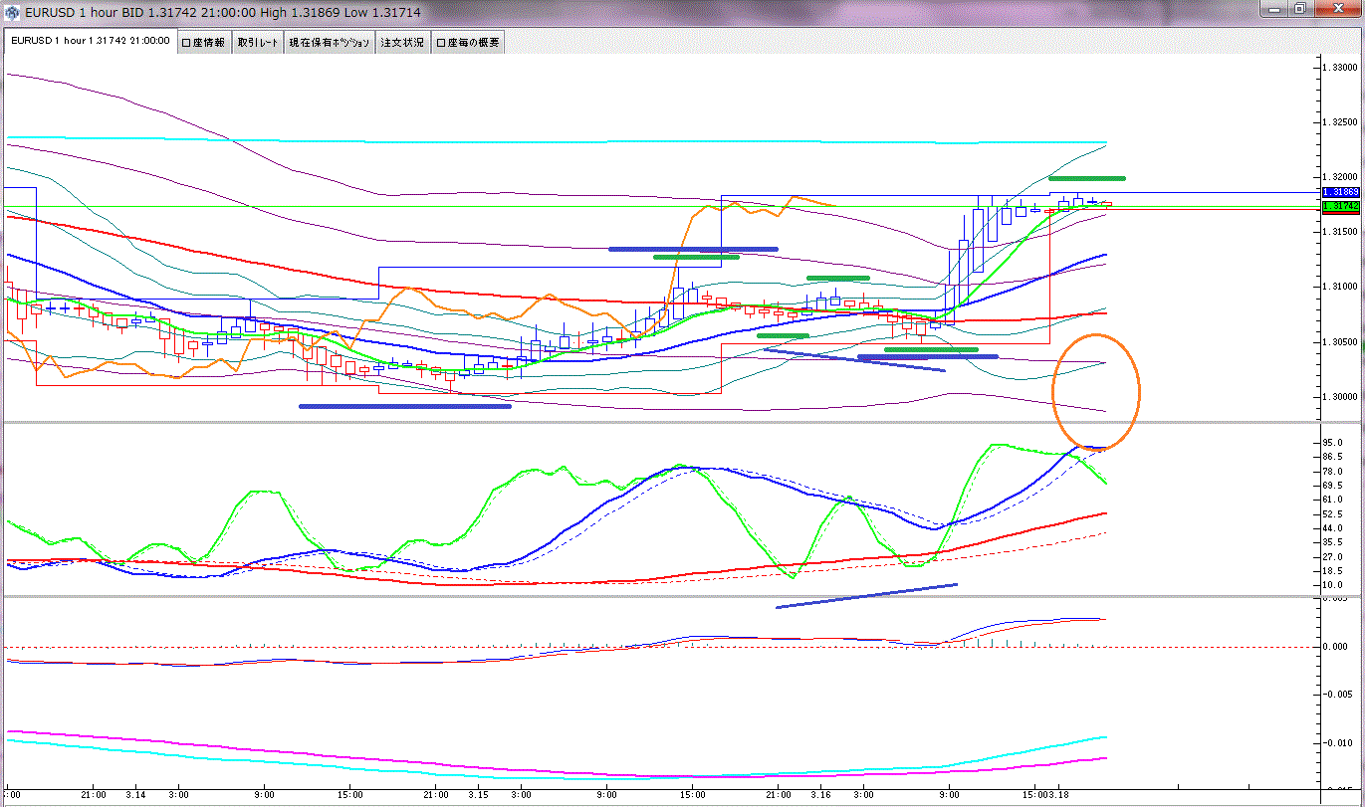The width and height of the screenshot is (1365, 807).
Task: Click the 10.0 oscillator scale label
Action: 1334,585
